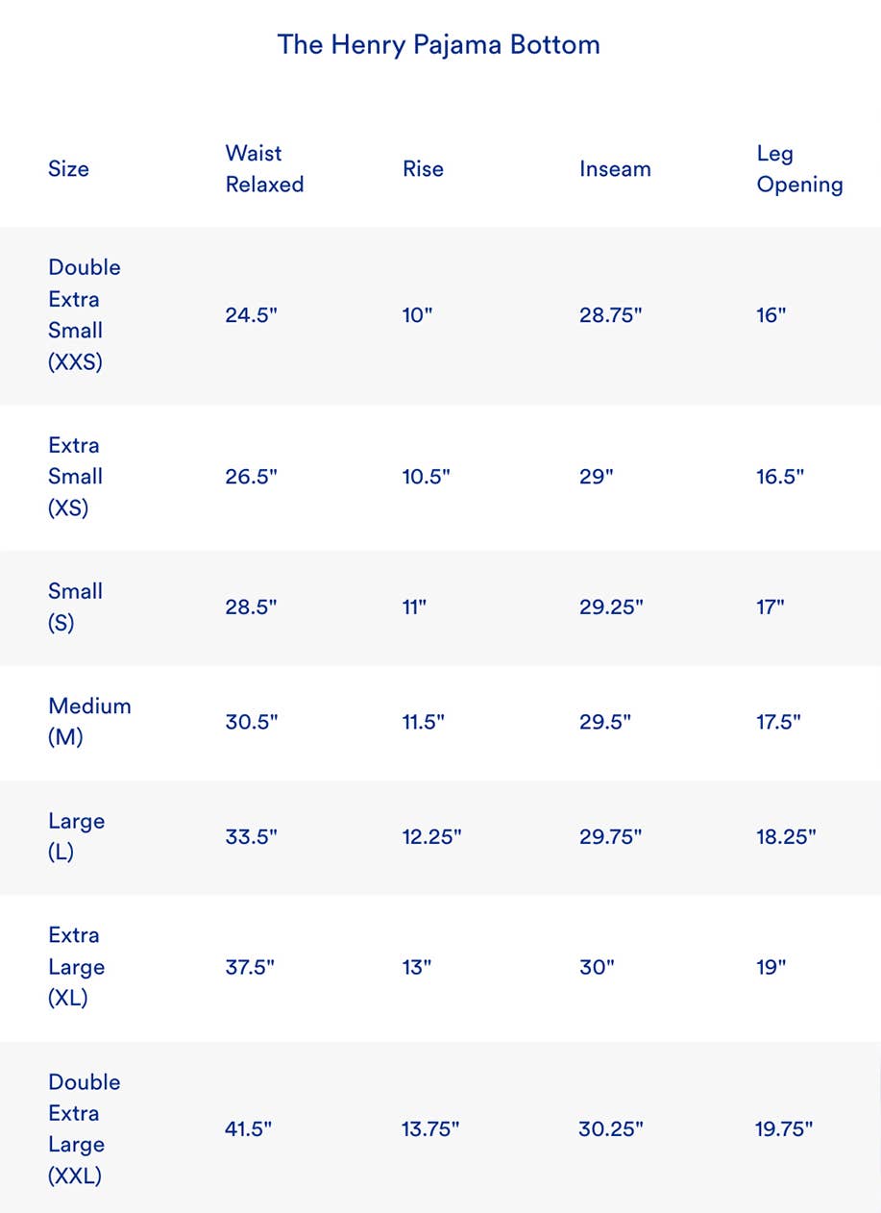Click the 12.25" rise value
This screenshot has width=881, height=1213.
pos(431,836)
